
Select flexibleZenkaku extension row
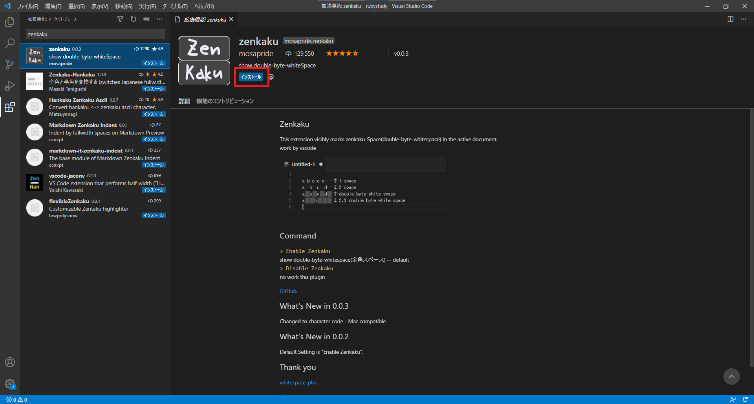(x=95, y=208)
